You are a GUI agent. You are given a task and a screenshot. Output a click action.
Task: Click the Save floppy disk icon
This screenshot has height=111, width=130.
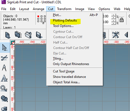click(x=39, y=35)
